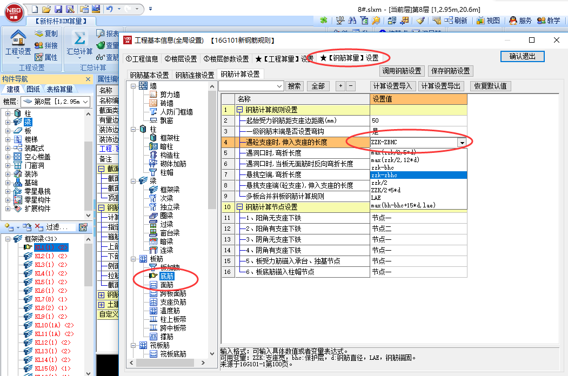Click the delete component icon with red X

coord(39,227)
